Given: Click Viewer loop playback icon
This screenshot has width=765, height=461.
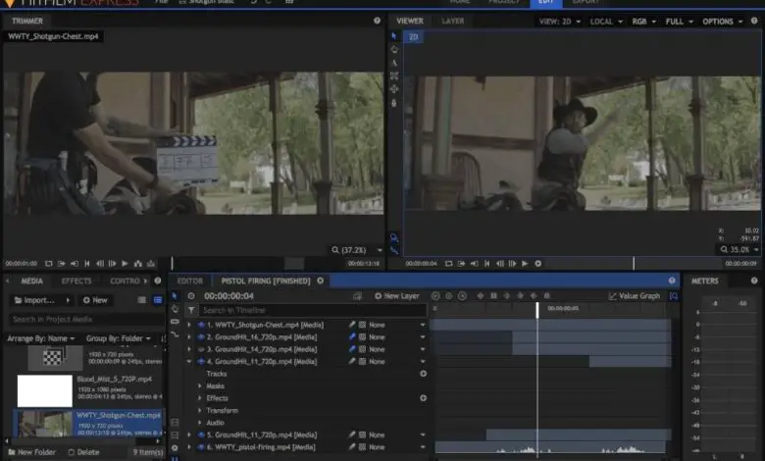Looking at the screenshot, I should (448, 264).
